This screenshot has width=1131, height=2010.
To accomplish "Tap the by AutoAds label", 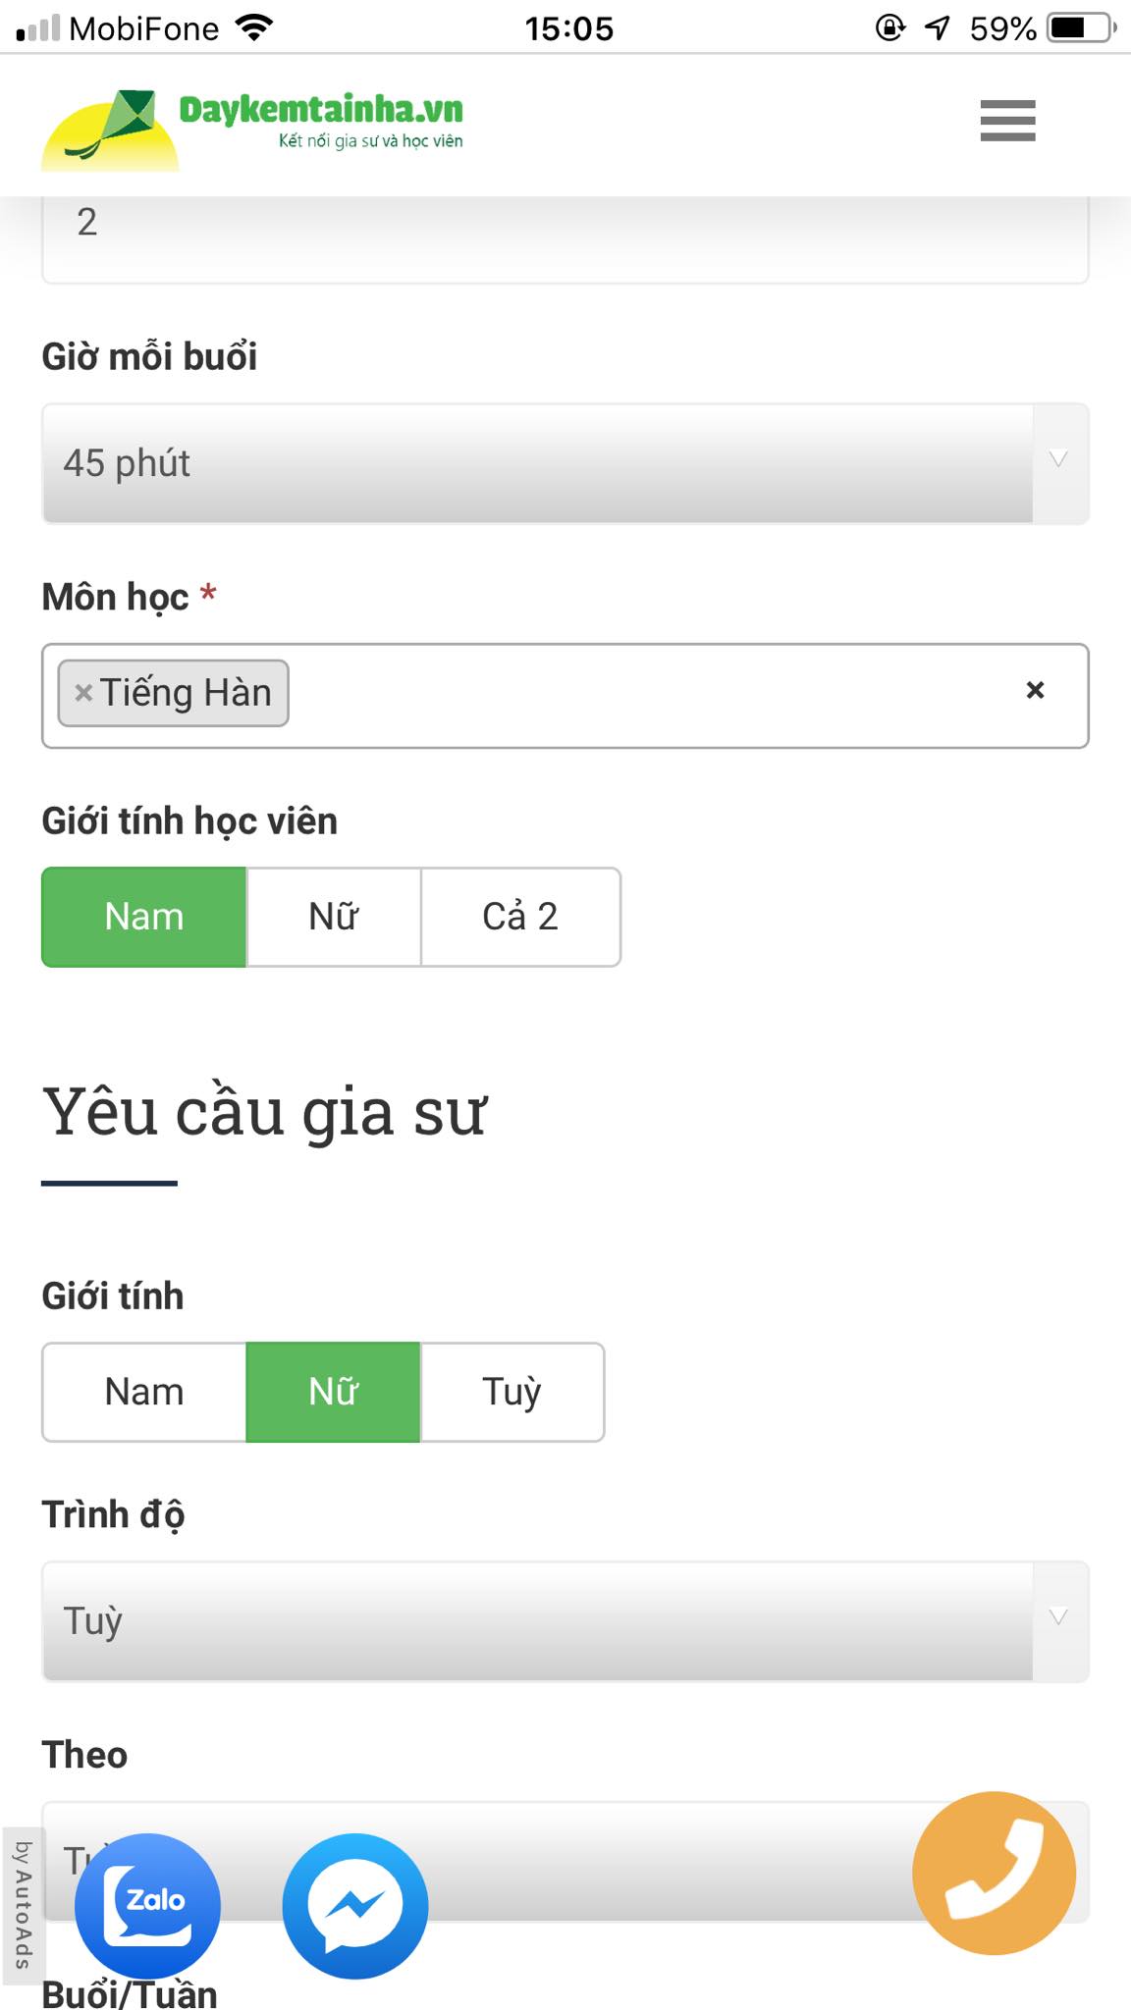I will click(x=23, y=1904).
